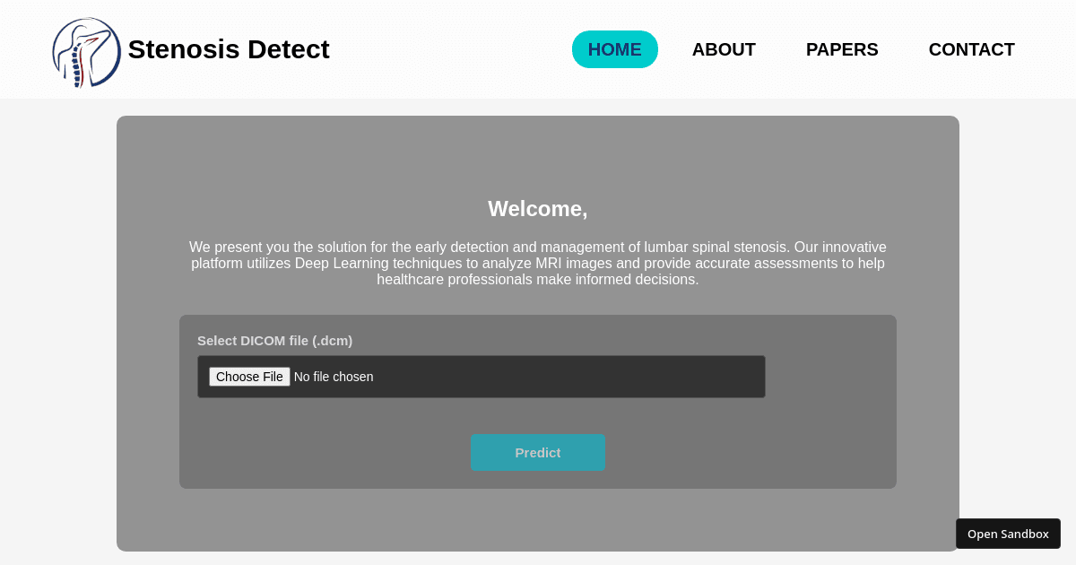
Task: Go to the CONTACT page
Action: (x=971, y=49)
